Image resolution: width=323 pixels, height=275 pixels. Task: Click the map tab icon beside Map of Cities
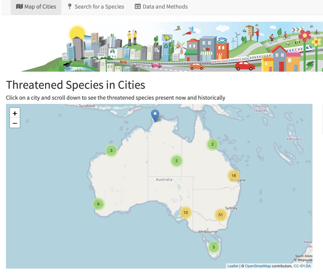point(19,6)
